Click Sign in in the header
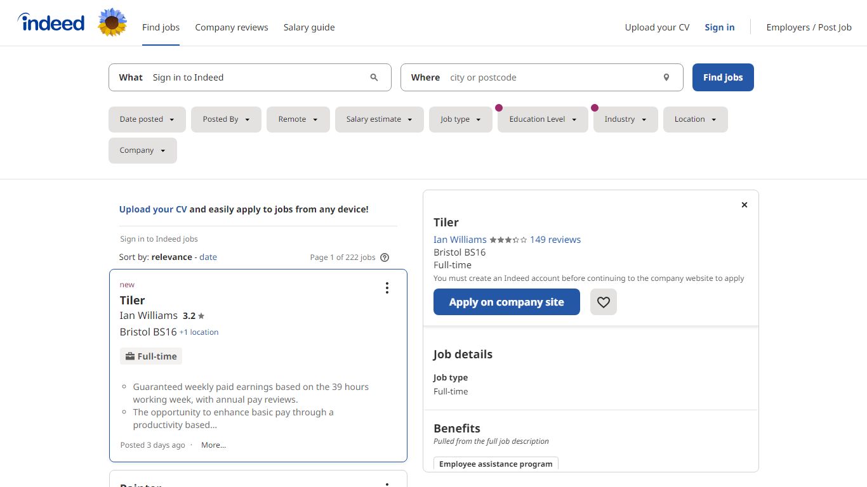This screenshot has height=487, width=867. pyautogui.click(x=720, y=27)
